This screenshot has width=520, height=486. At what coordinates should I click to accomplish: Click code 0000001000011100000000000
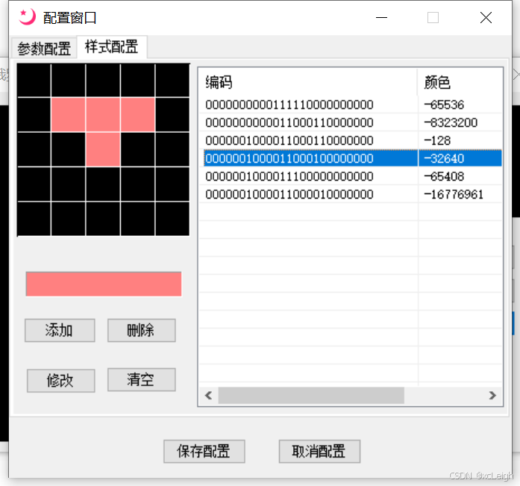coord(289,176)
